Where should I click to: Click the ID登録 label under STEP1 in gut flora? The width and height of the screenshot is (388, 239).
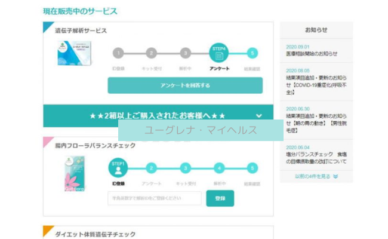pyautogui.click(x=118, y=184)
